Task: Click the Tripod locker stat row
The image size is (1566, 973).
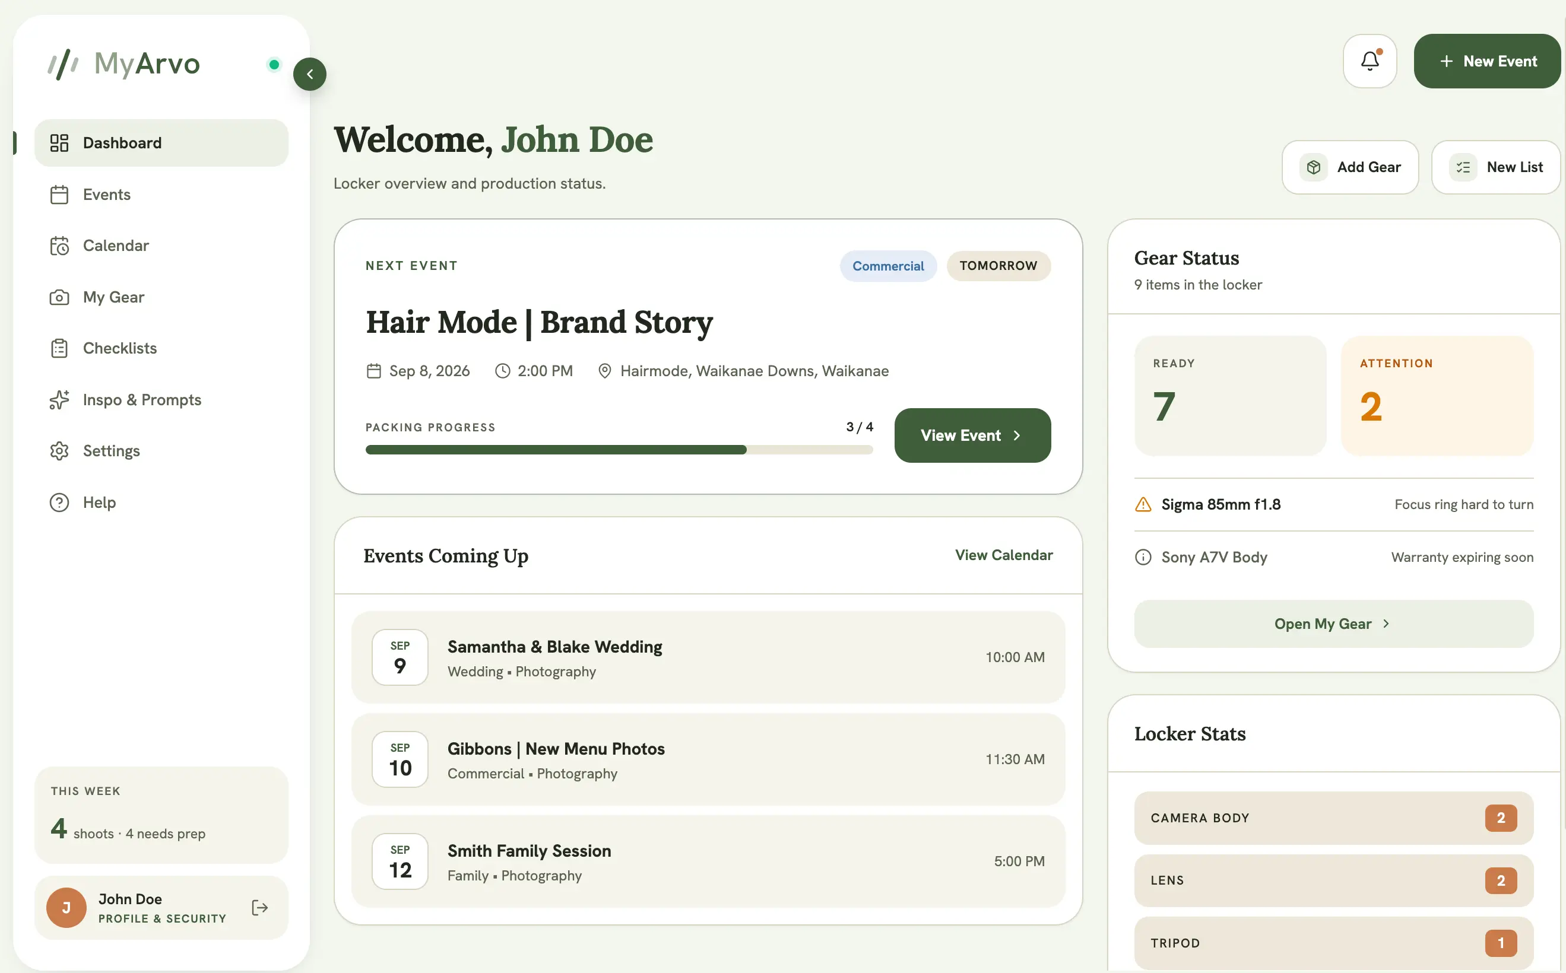Action: pyautogui.click(x=1333, y=943)
